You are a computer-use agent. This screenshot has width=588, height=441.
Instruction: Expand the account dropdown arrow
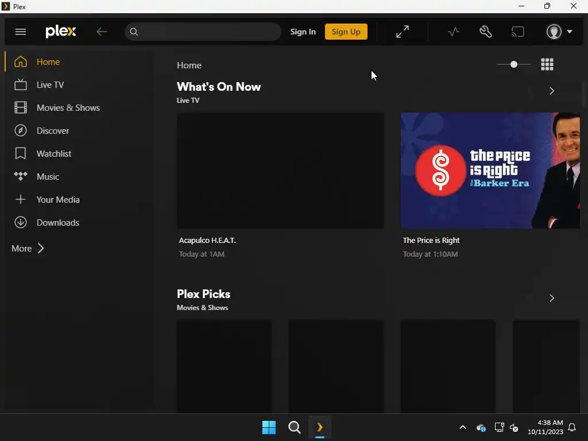click(570, 32)
